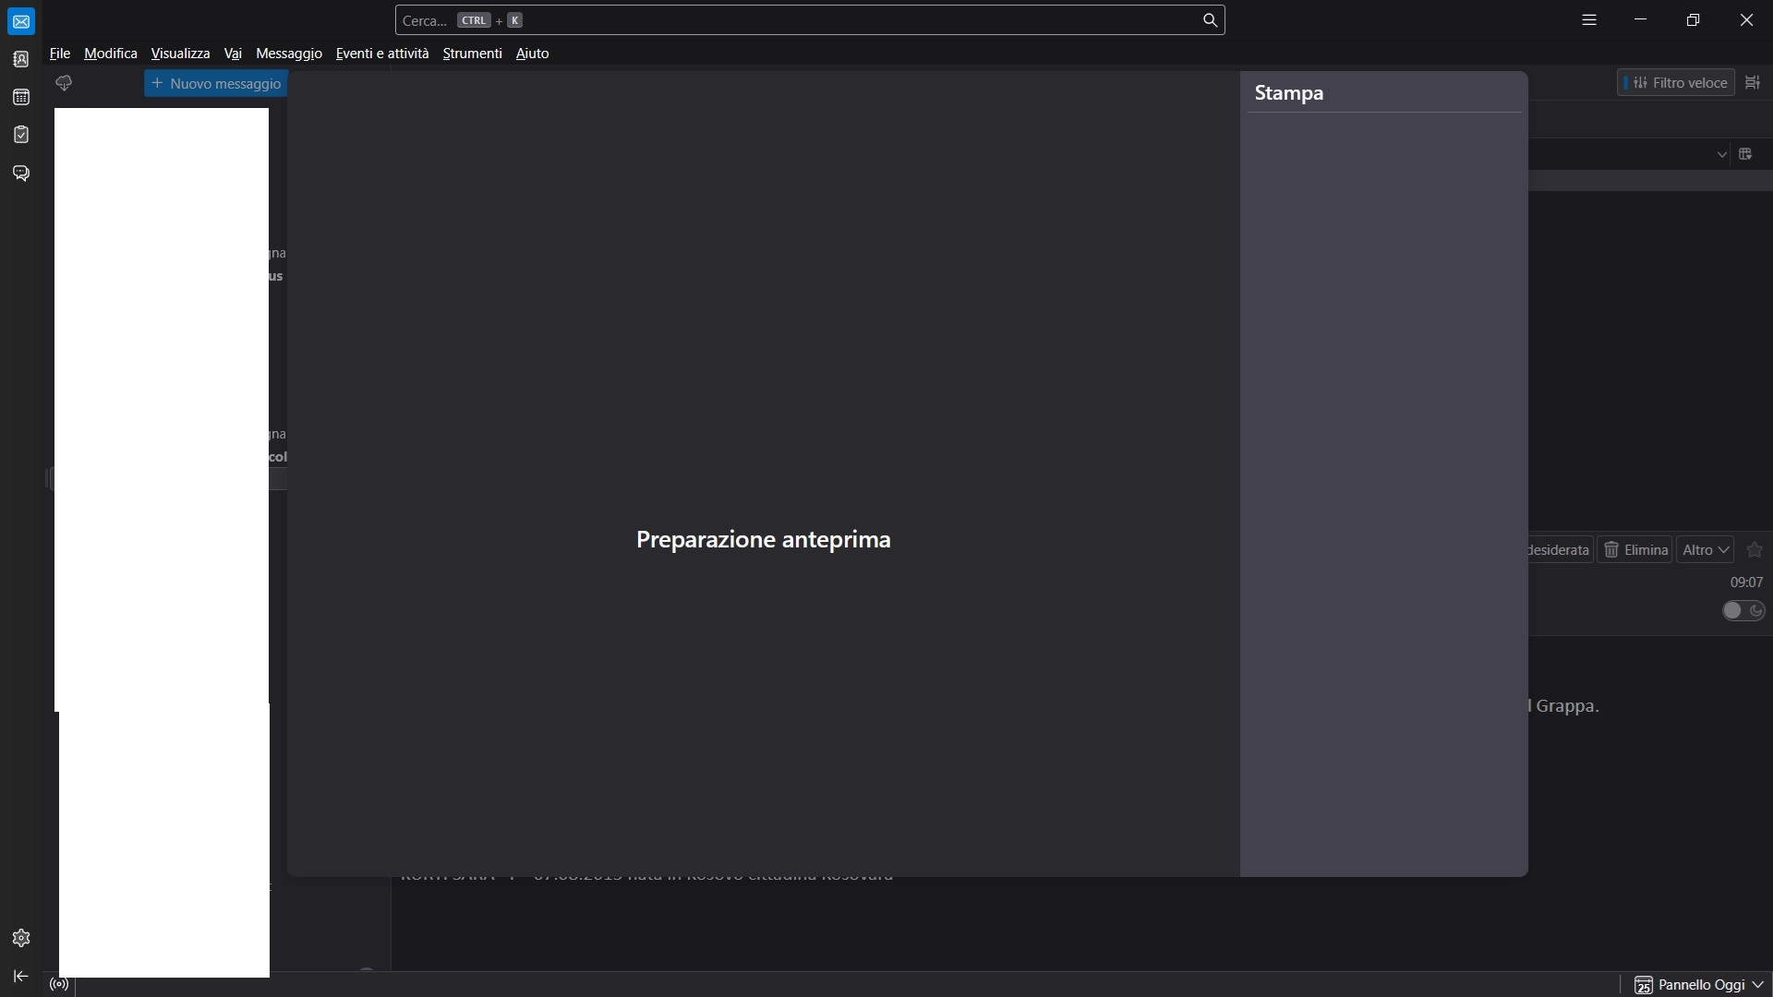Click the search magnifier icon

(x=1210, y=20)
